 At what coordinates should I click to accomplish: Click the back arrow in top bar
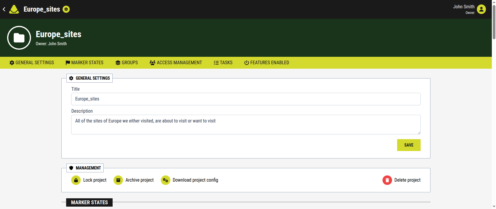[x=4, y=9]
